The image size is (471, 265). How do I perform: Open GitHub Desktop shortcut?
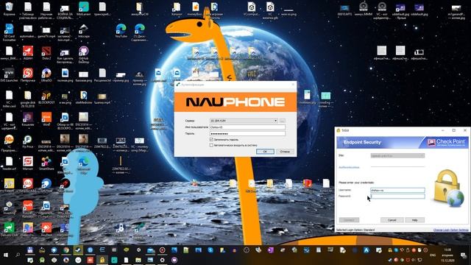pos(83,54)
